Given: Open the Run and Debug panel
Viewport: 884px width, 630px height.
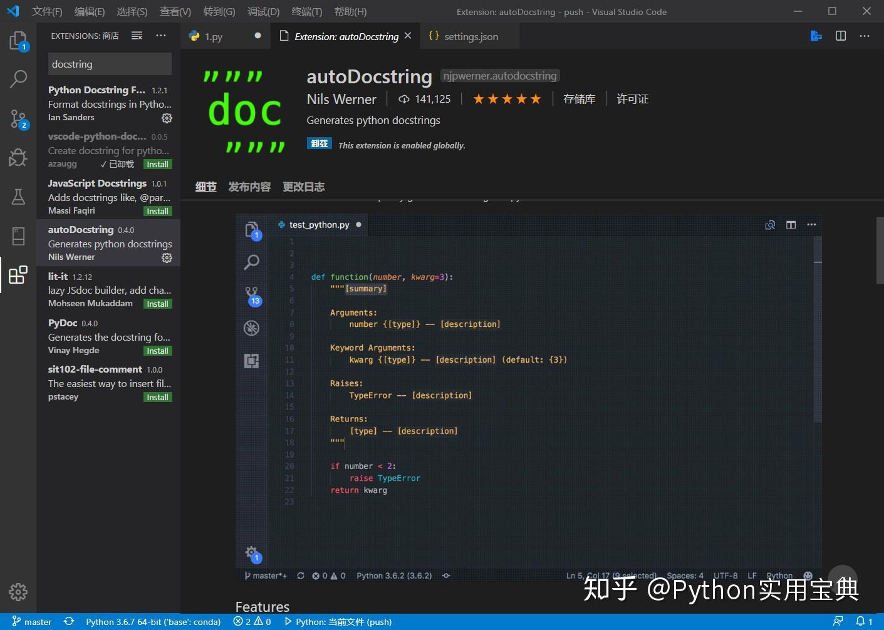Looking at the screenshot, I should (18, 157).
